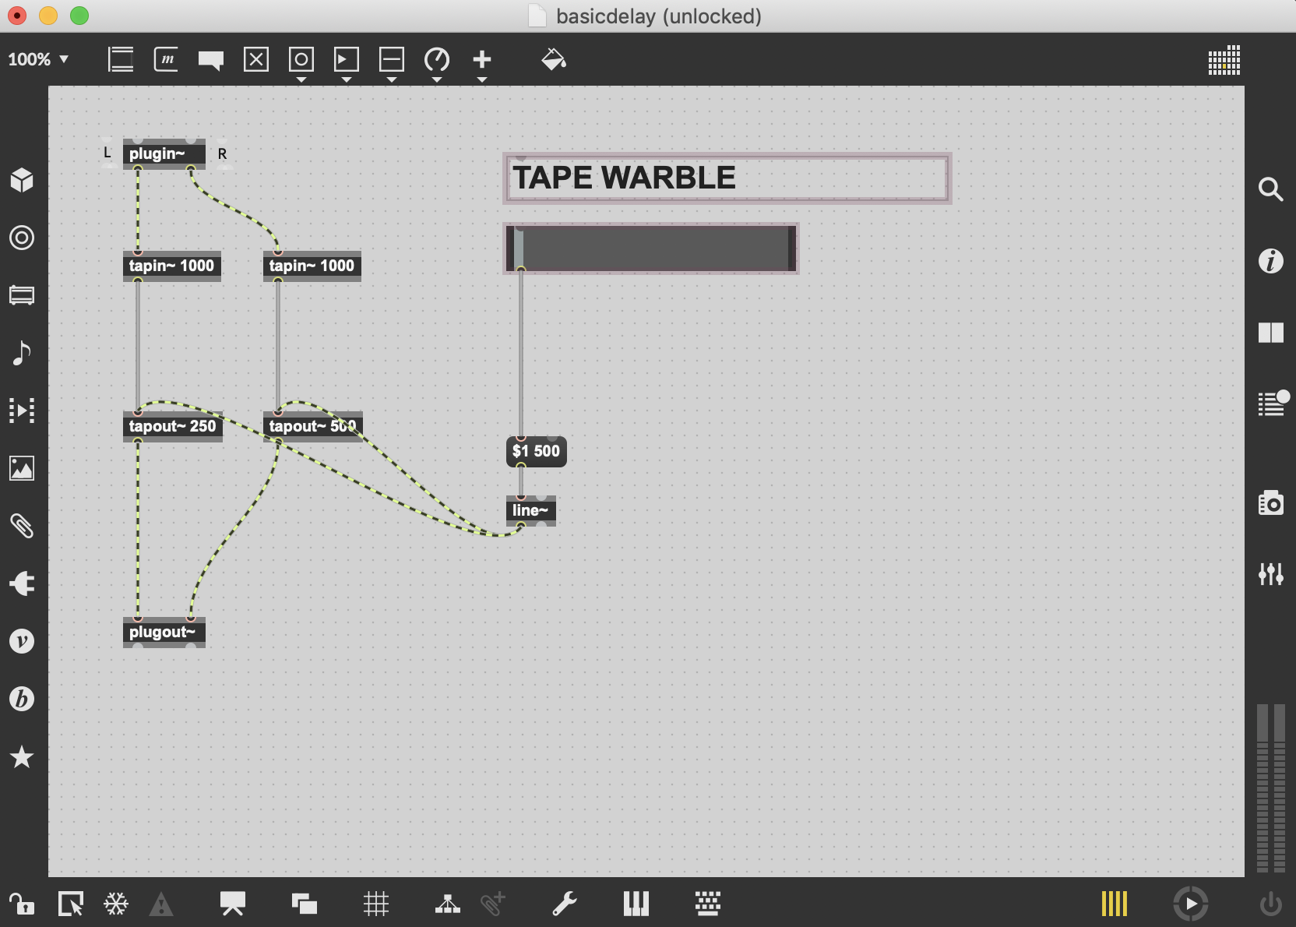This screenshot has height=927, width=1296.
Task: Open the Reference book icon
Action: pos(1271,333)
